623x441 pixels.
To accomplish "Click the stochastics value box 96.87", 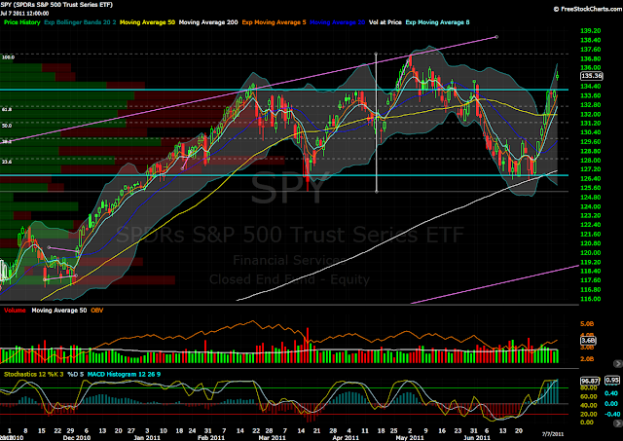I will pos(590,381).
